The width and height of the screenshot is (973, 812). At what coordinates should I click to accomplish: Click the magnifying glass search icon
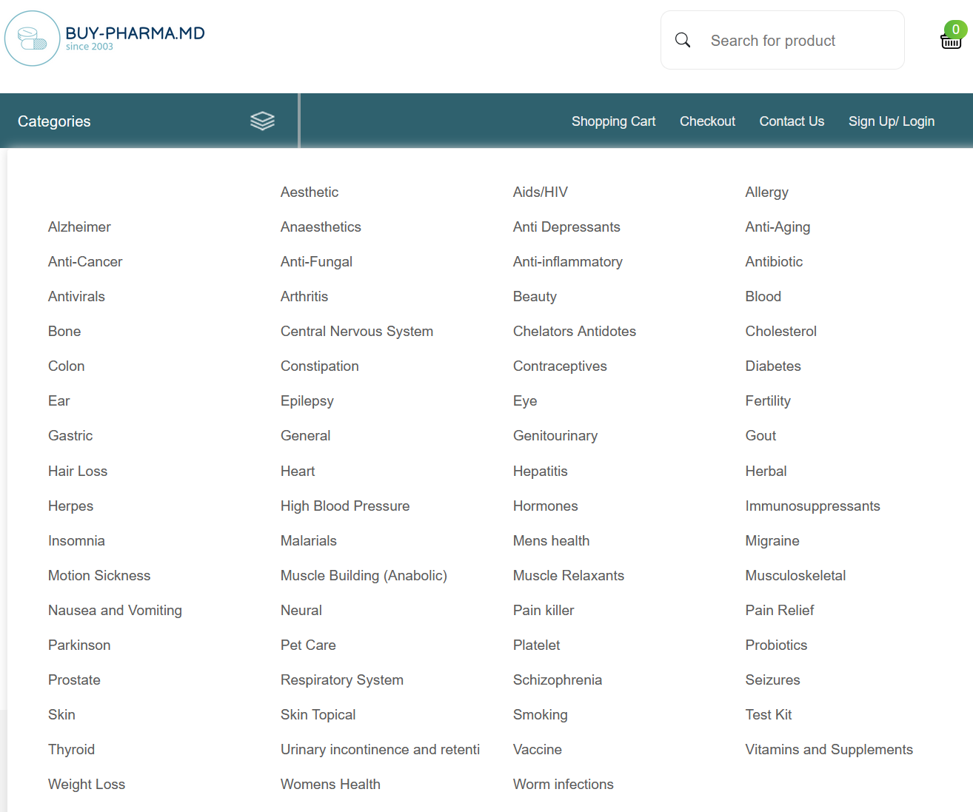683,40
